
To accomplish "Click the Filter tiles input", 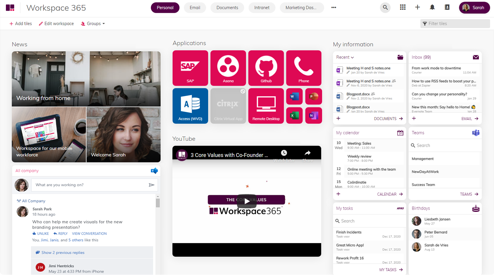I will click(x=455, y=24).
